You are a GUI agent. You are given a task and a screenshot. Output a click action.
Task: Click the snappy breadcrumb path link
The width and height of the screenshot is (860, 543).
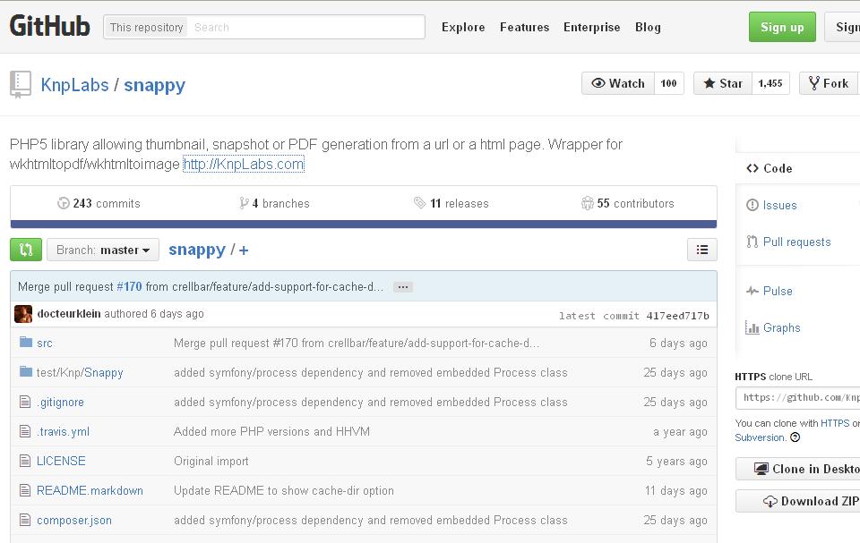pos(197,250)
